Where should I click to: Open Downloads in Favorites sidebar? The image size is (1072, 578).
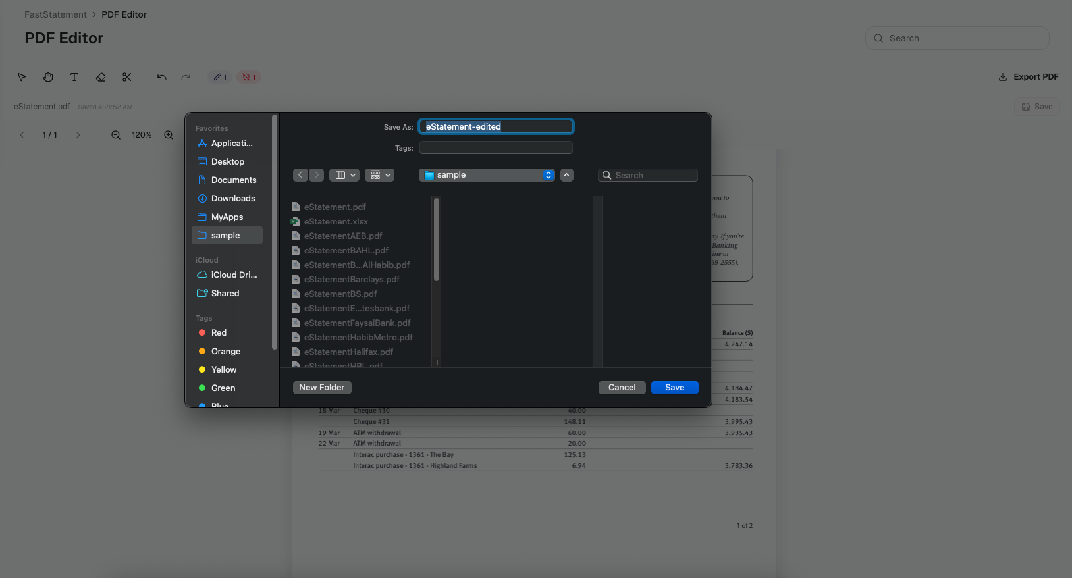(x=227, y=198)
